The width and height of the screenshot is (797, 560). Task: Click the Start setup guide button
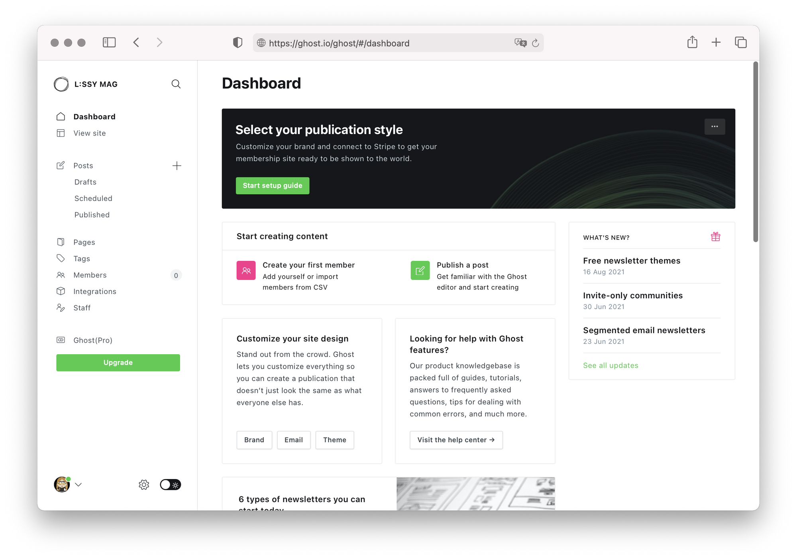click(x=272, y=185)
